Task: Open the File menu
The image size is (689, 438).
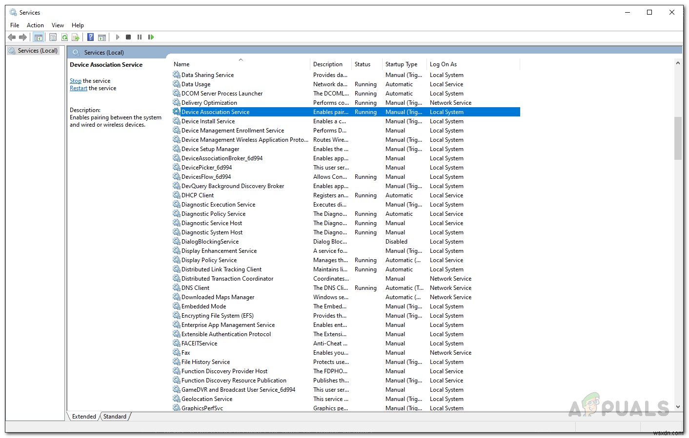Action: (15, 25)
